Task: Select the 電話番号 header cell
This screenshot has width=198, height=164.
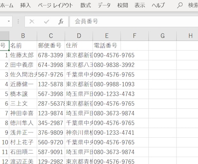Action: 107,46
